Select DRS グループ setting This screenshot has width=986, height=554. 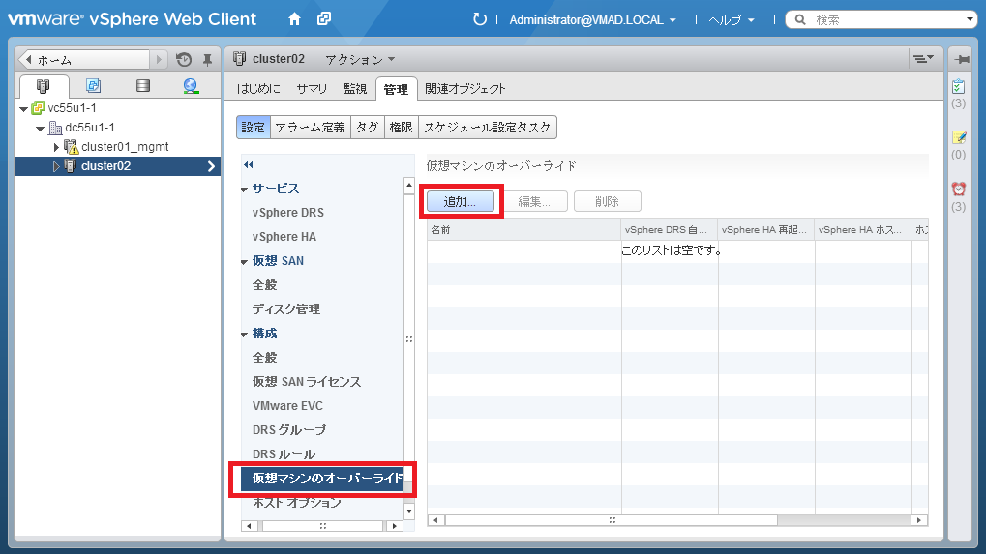tap(289, 430)
